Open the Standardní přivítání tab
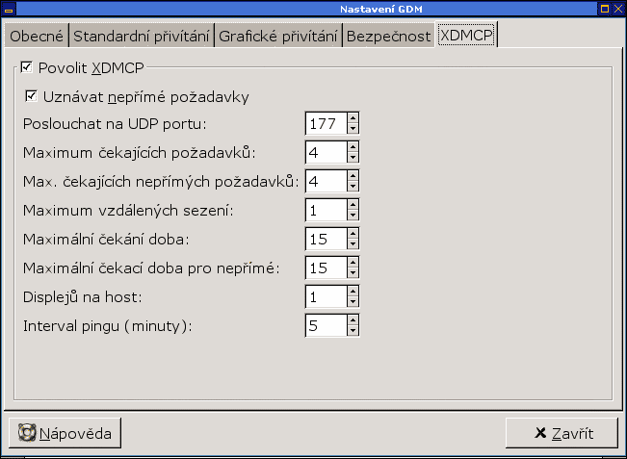The width and height of the screenshot is (627, 459). click(x=142, y=37)
